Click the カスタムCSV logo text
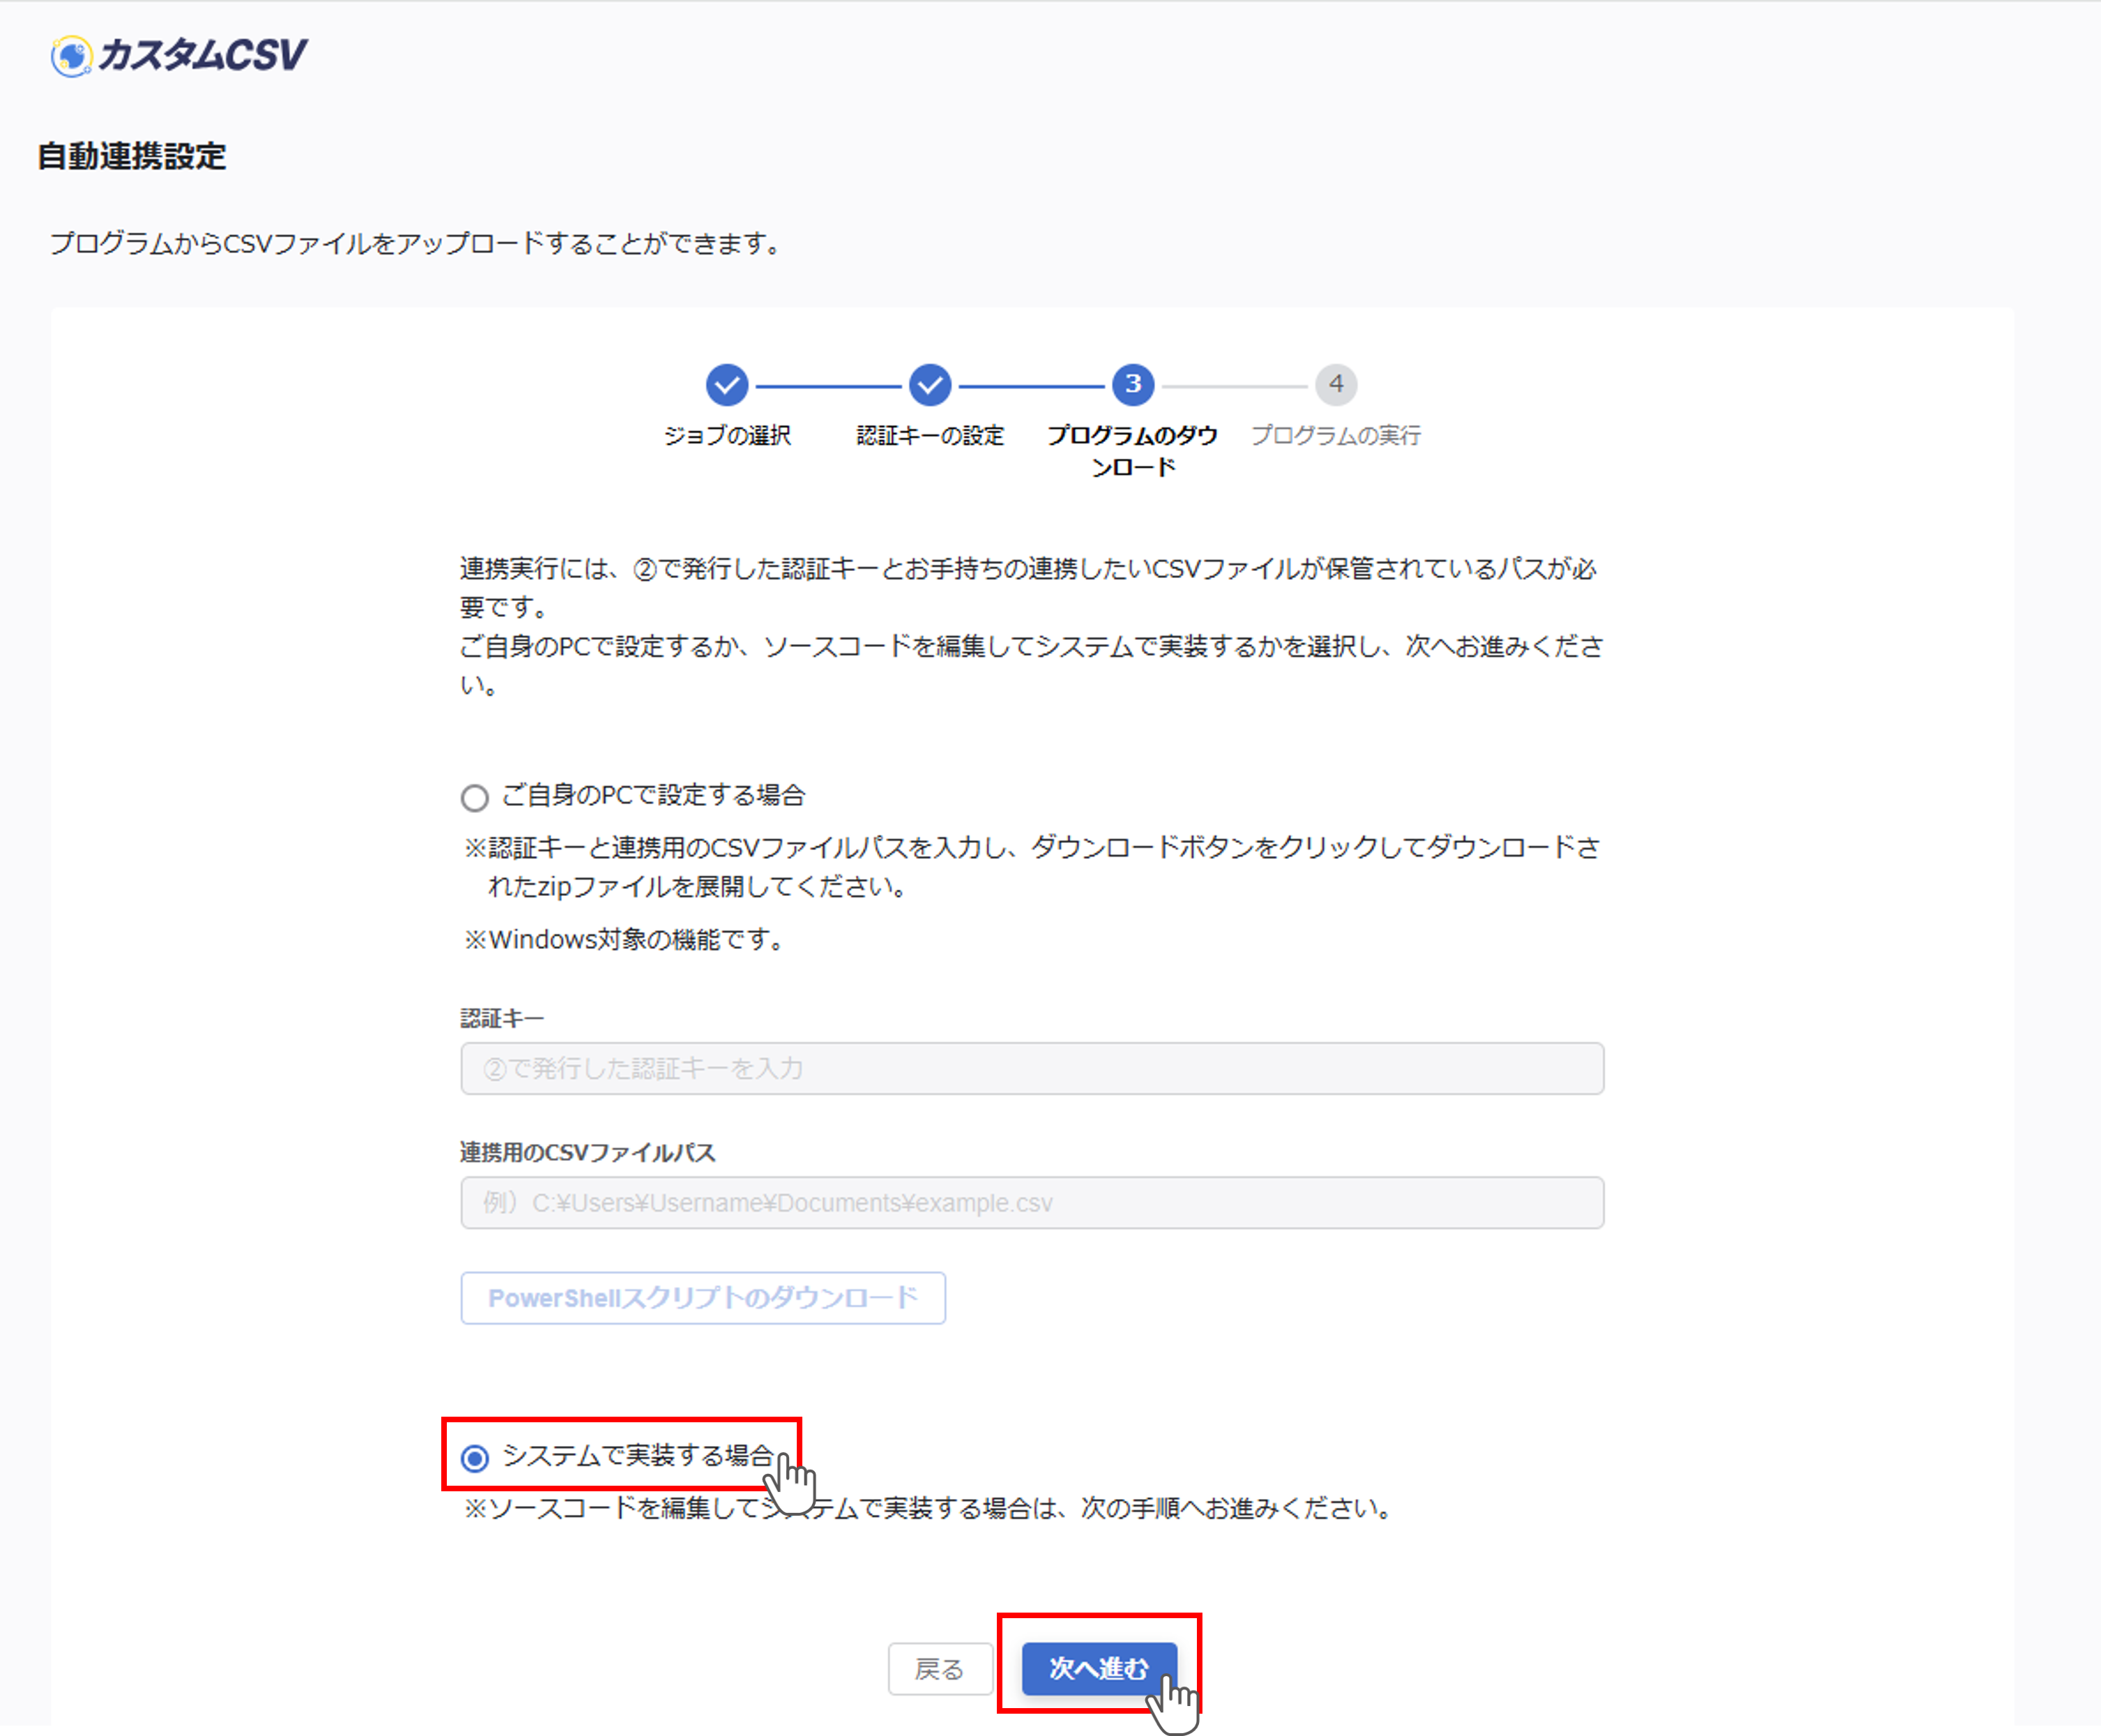 (203, 55)
